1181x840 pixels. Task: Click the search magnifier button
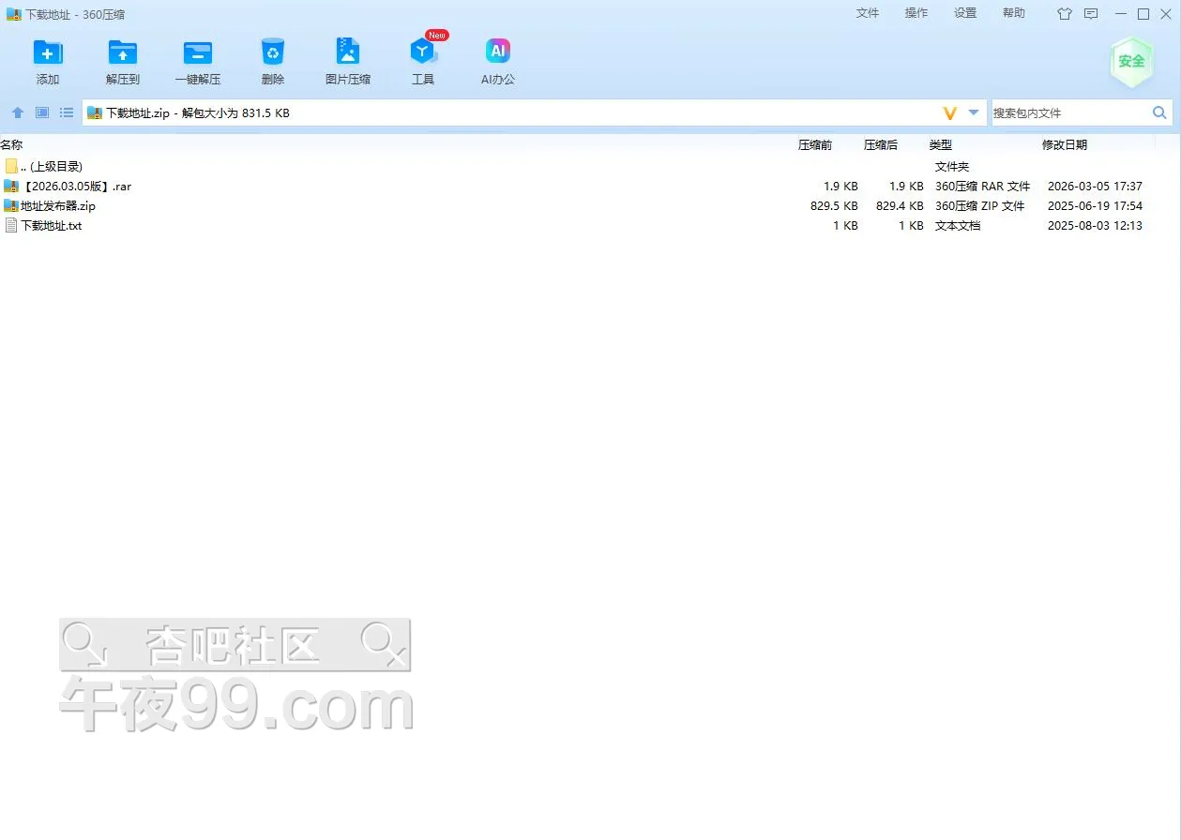(1159, 112)
